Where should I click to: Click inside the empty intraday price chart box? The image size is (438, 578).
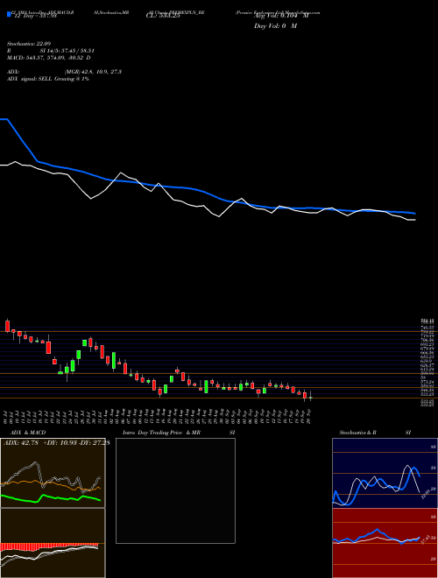tap(175, 490)
